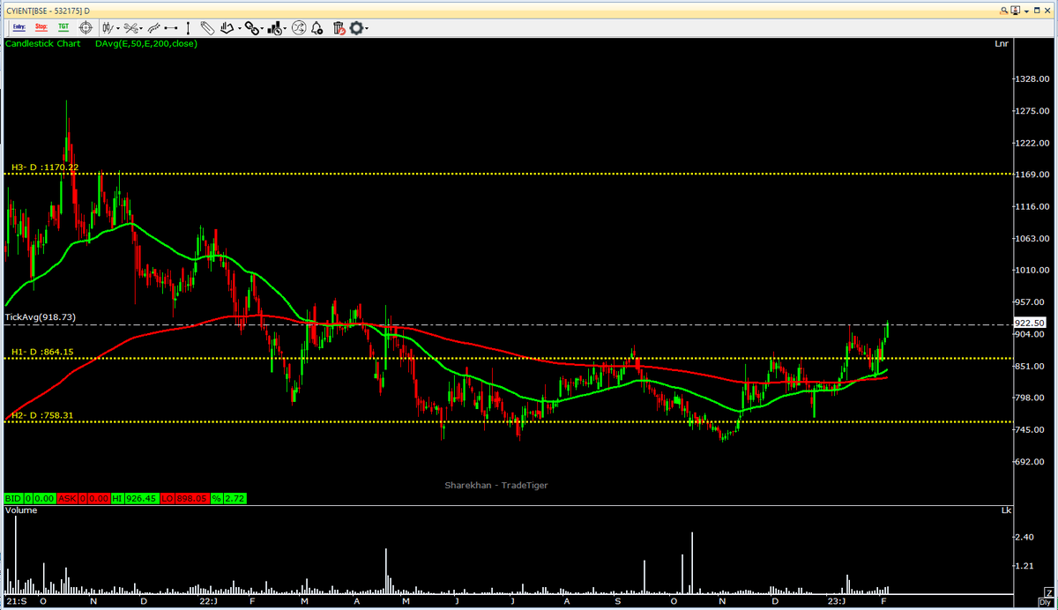Click the H2- D :758.31 level label
The width and height of the screenshot is (1058, 610).
click(x=41, y=415)
